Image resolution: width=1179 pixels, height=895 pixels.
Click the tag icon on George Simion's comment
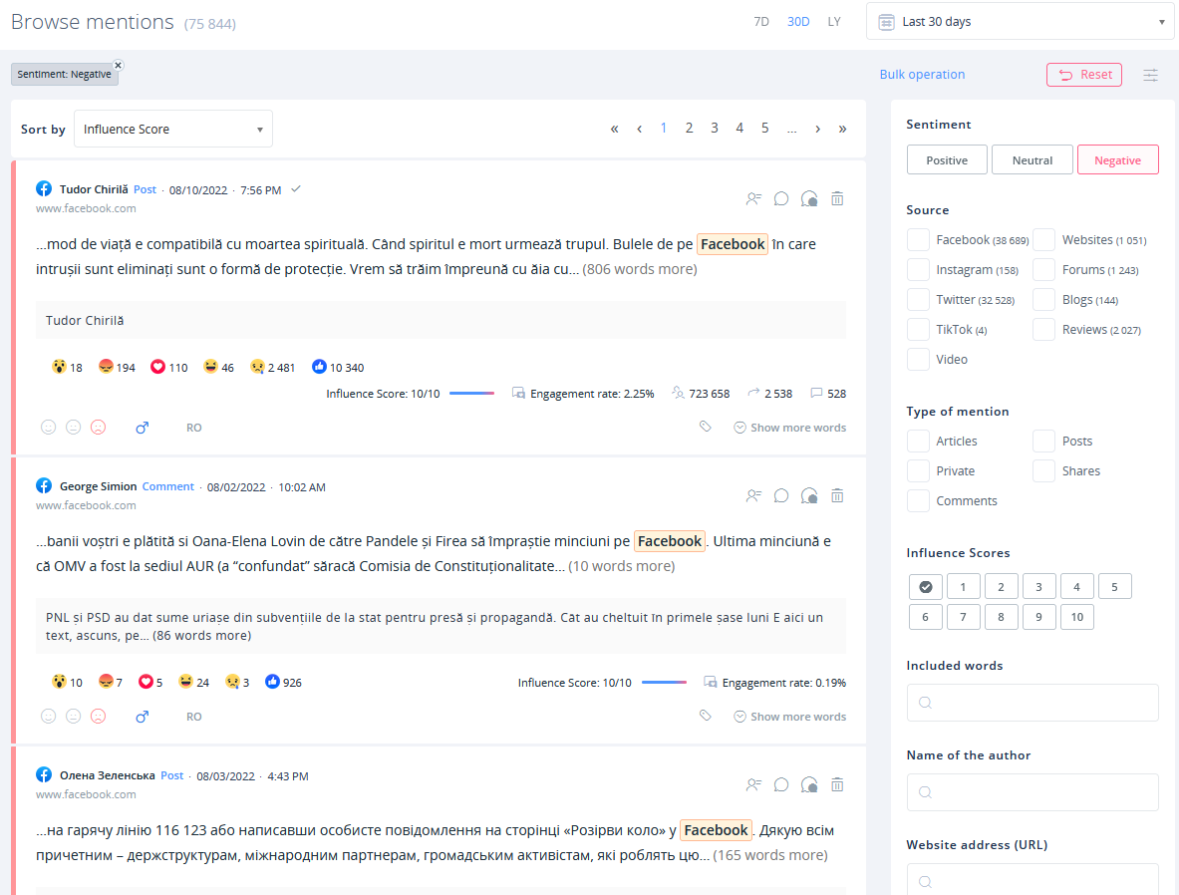pyautogui.click(x=706, y=716)
